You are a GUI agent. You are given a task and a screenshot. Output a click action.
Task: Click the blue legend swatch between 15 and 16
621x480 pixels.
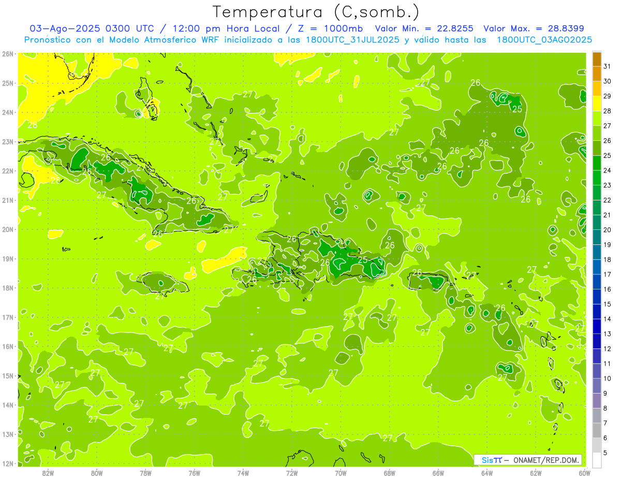(x=597, y=297)
